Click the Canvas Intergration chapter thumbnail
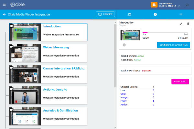Image resolution: width=194 pixels, height=129 pixels. coord(25,74)
